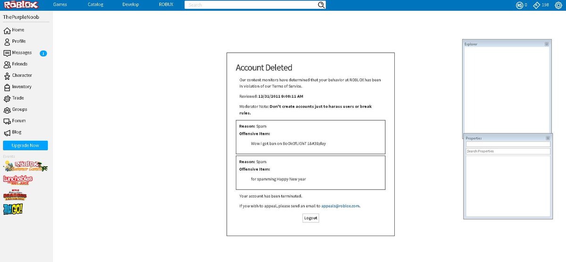
Task: Click the Account Deleted heading
Action: pos(264,67)
